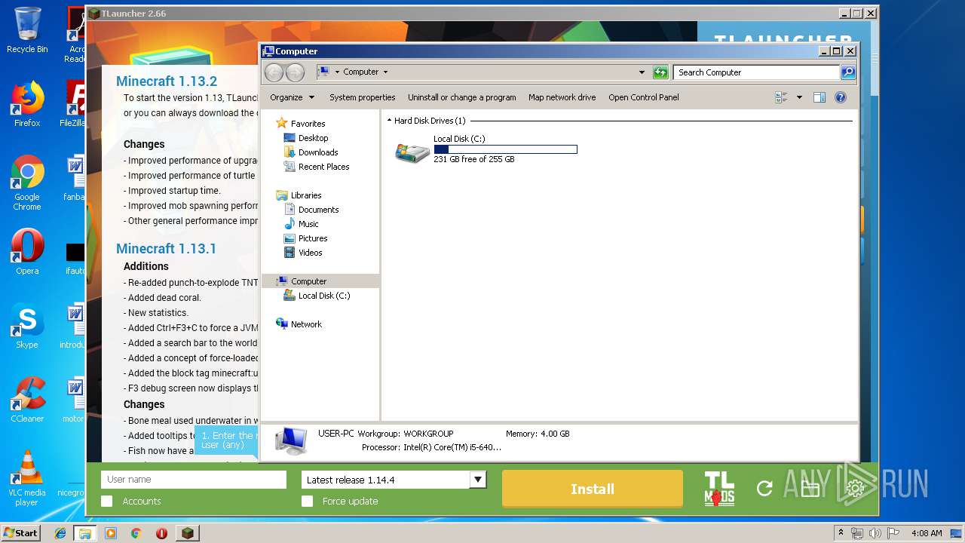Open Documents library
Image resolution: width=965 pixels, height=543 pixels.
tap(318, 210)
